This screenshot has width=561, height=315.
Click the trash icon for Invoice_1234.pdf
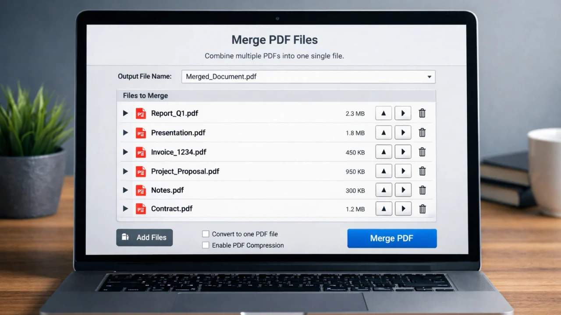(422, 152)
